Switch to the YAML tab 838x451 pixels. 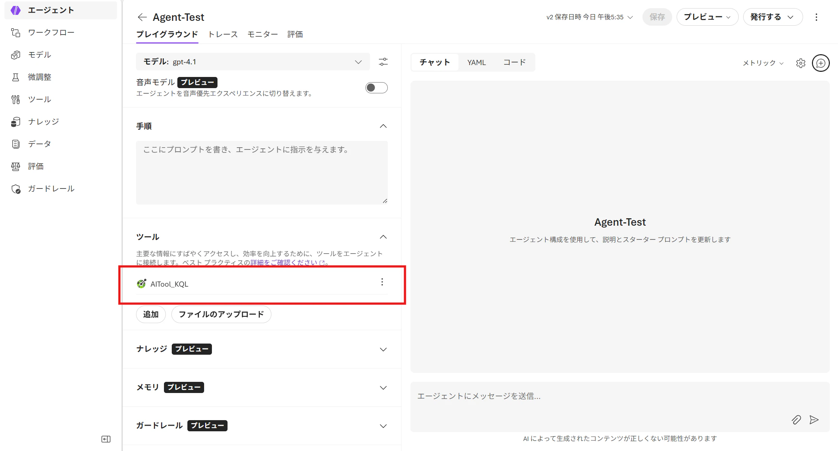[x=476, y=62]
